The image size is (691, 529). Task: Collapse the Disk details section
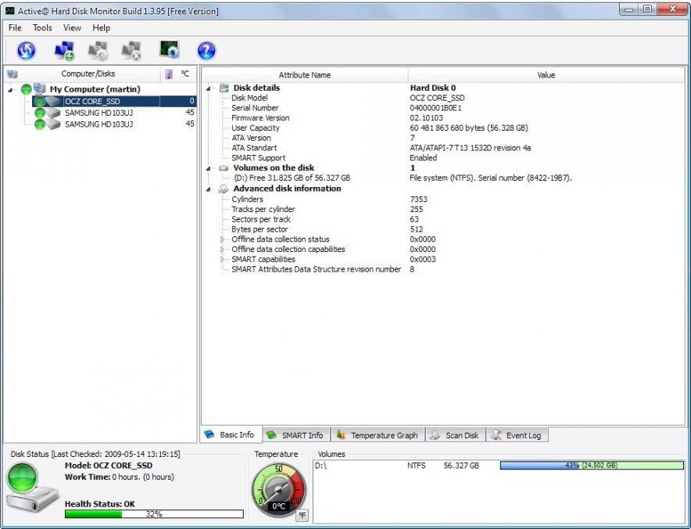coord(209,88)
